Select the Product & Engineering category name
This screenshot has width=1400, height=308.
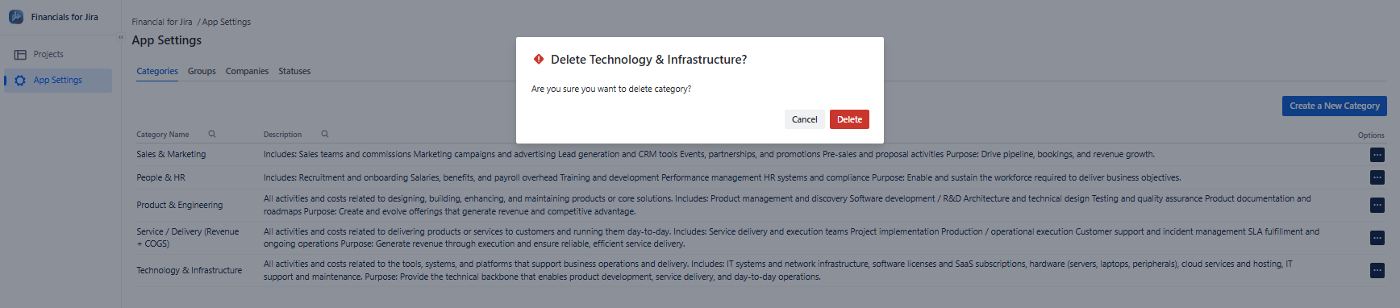pos(179,205)
